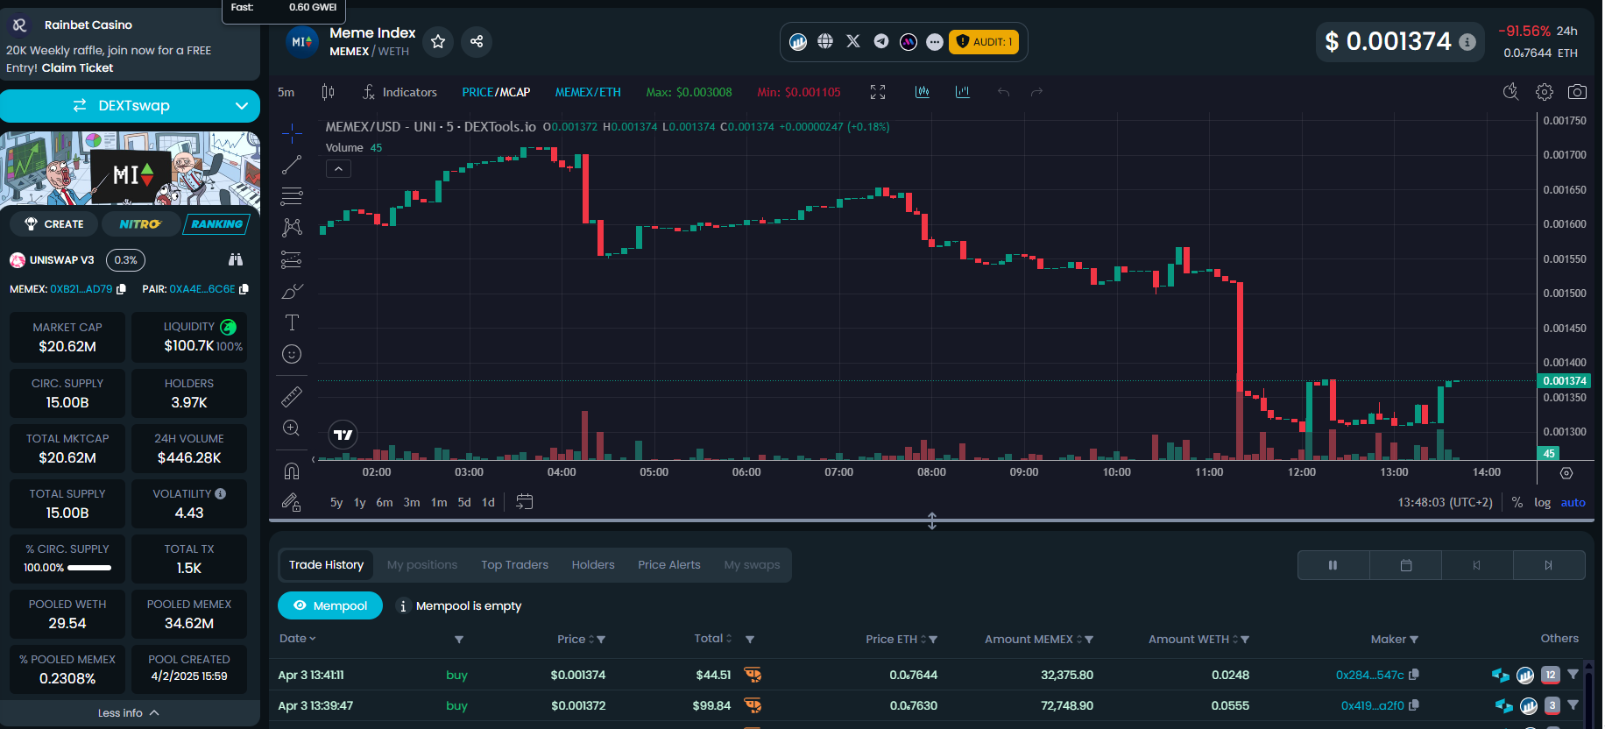Filter trades by Maker column
The width and height of the screenshot is (1605, 729).
1414,640
